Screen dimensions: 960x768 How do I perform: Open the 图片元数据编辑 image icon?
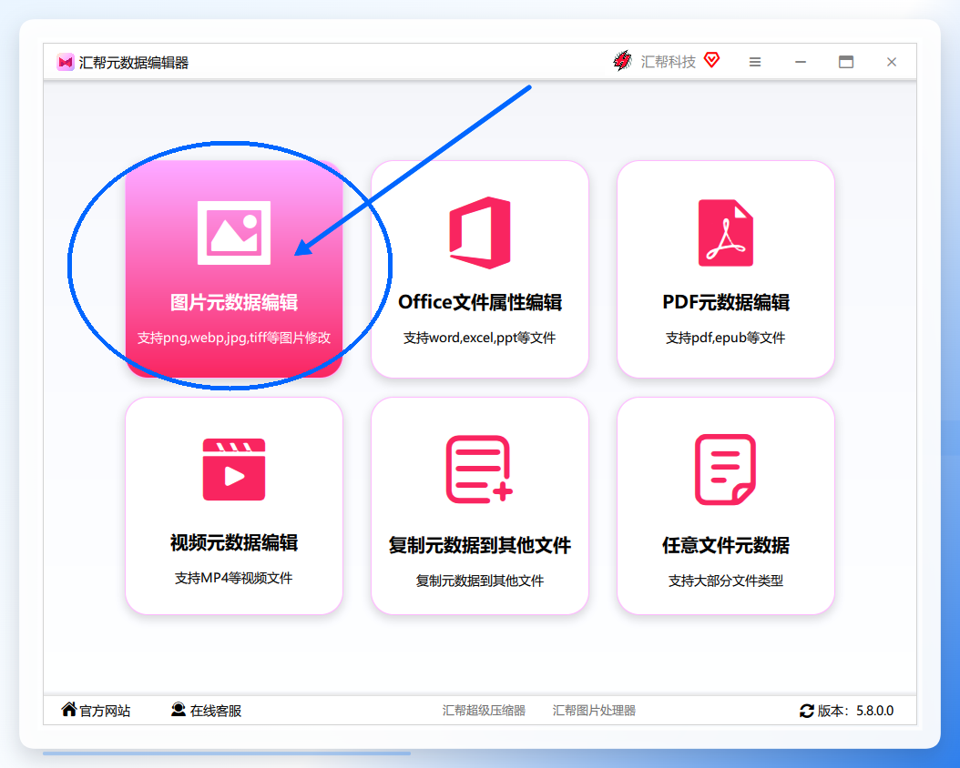(x=234, y=233)
